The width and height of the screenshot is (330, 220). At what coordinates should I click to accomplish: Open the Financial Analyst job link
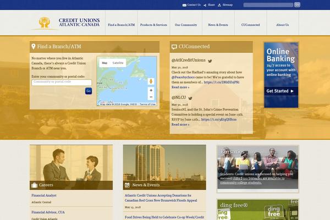[x=44, y=195]
